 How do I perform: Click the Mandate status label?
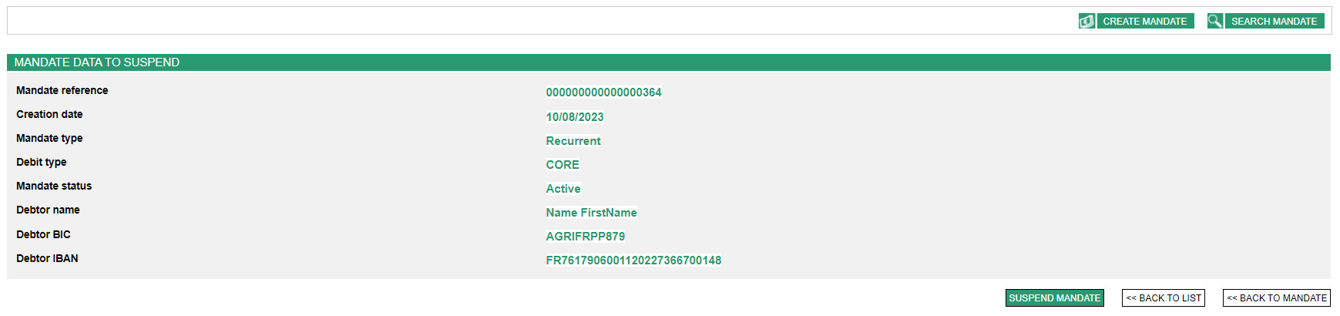click(54, 186)
